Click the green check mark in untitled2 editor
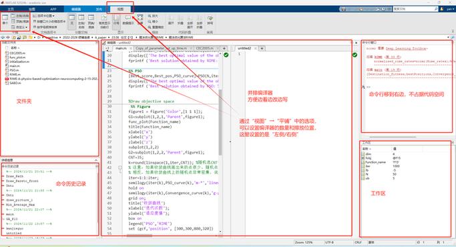456x247 pixels. [x=355, y=55]
